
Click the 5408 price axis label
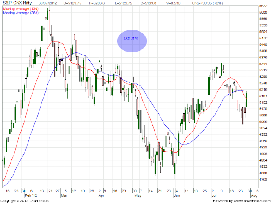pos(263,51)
